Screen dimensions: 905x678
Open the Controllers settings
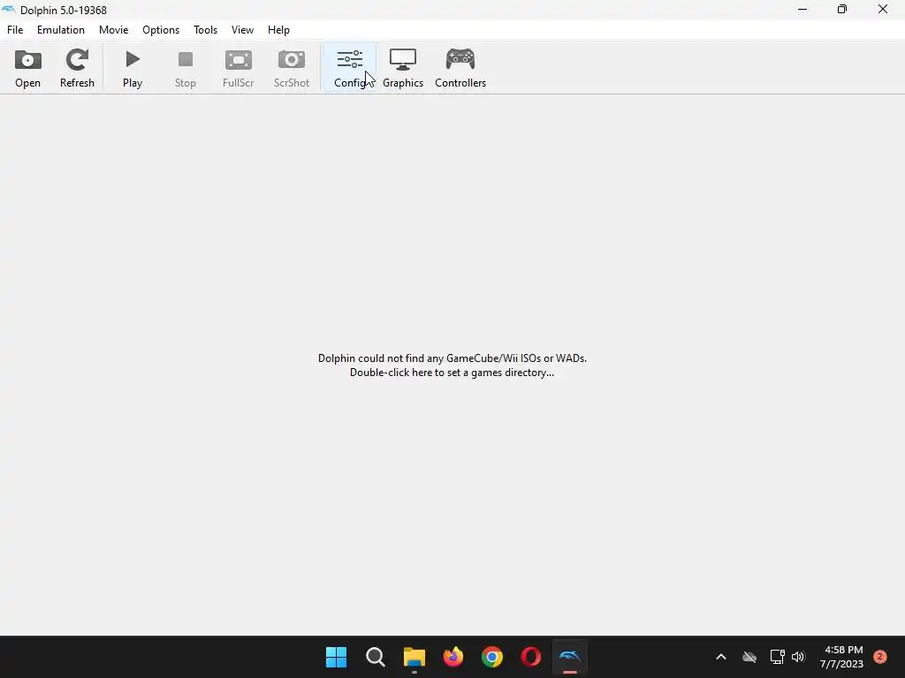460,68
